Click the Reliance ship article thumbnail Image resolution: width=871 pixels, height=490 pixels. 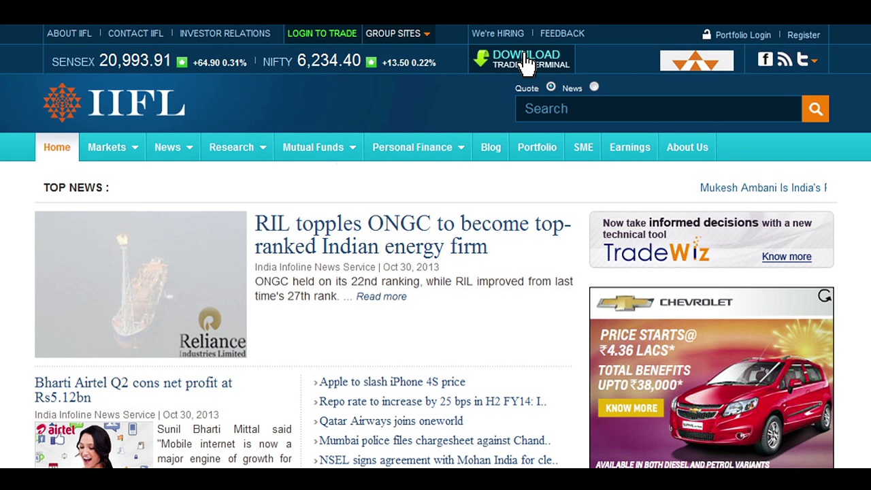coord(141,284)
